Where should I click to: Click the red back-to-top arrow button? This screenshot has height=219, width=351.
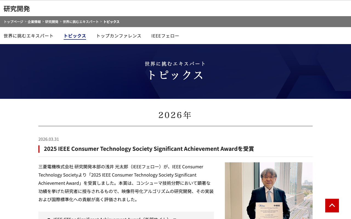coord(332,206)
